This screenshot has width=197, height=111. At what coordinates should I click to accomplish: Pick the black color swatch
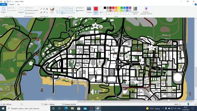105,8
